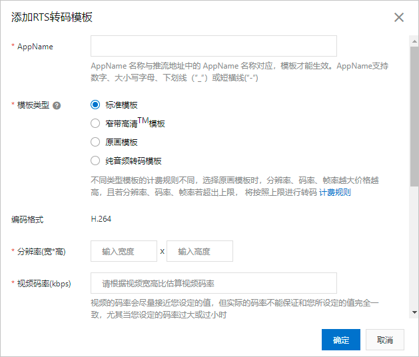Open the 模板类型 help question icon

click(x=57, y=106)
